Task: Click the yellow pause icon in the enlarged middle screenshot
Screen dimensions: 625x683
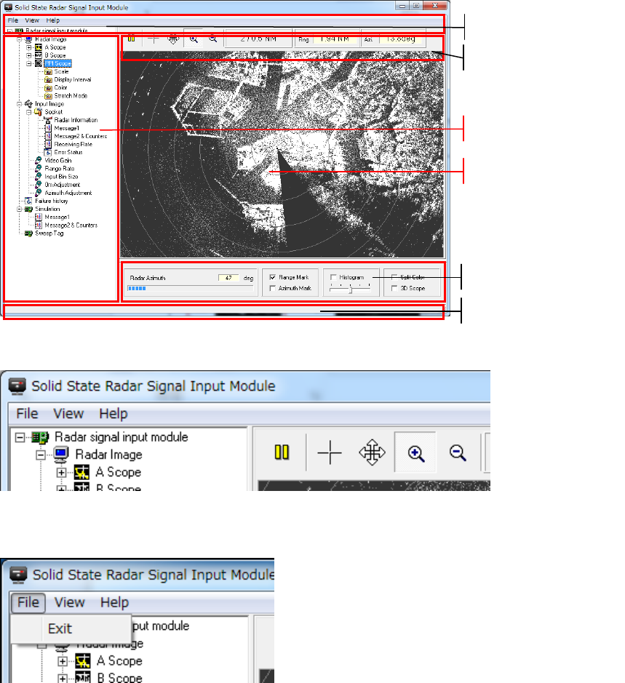Action: (282, 452)
